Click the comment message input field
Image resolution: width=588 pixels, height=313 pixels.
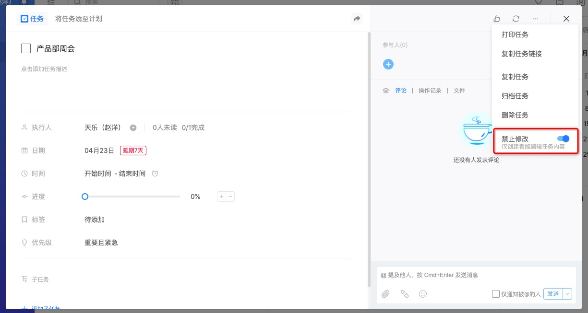pos(476,275)
